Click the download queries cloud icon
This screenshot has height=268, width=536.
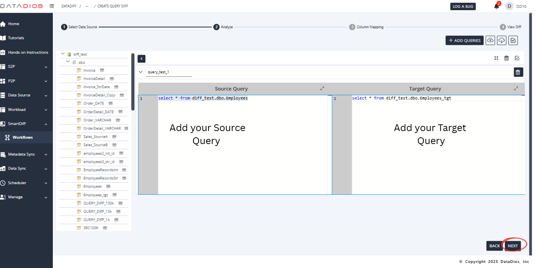tap(501, 40)
